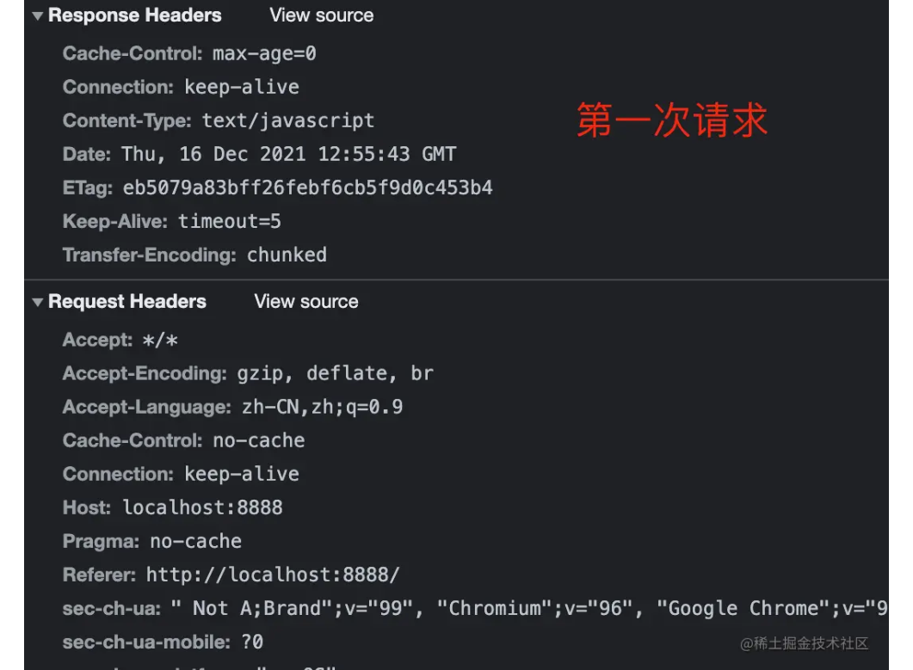Image resolution: width=913 pixels, height=670 pixels.
Task: Click the Host localhost:8888 value
Action: tap(202, 508)
